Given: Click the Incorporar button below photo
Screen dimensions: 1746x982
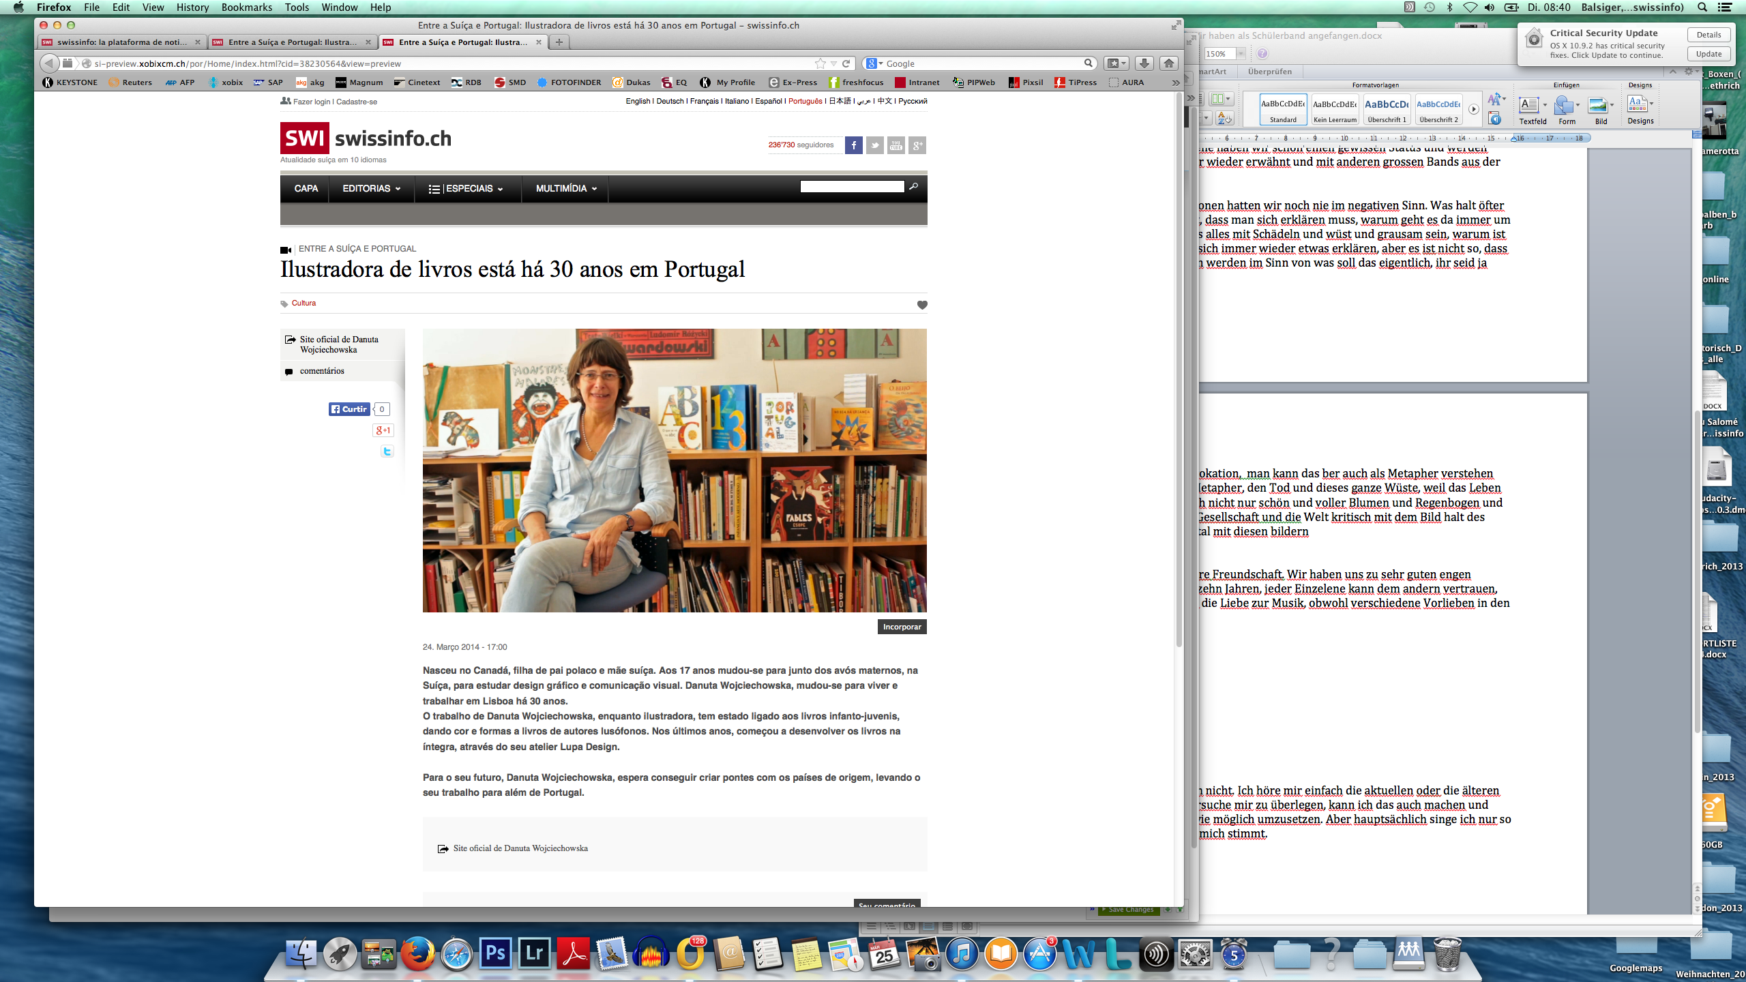Looking at the screenshot, I should click(x=902, y=627).
